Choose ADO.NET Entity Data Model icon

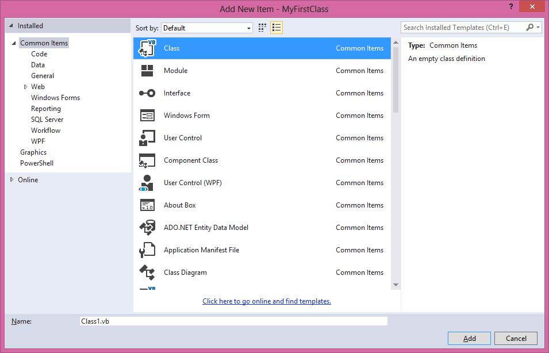(147, 228)
